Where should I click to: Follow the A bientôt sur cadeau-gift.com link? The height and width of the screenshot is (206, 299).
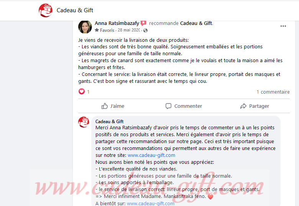[x=151, y=204]
